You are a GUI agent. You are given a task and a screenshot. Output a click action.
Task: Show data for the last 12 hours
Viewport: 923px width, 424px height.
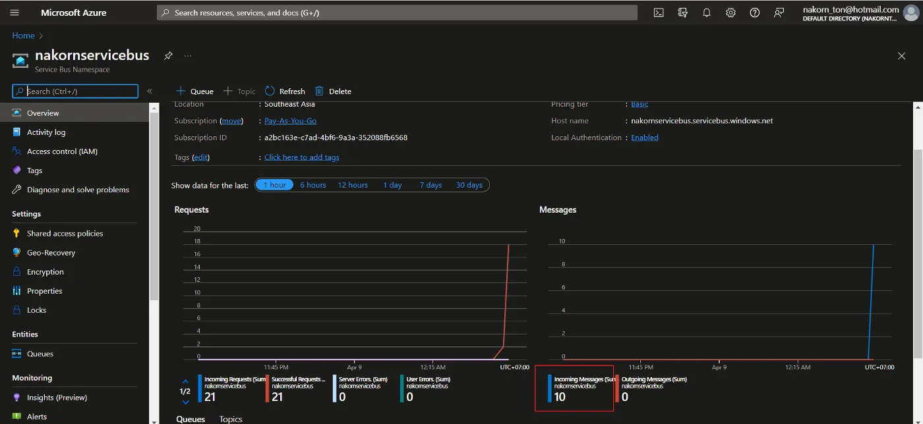tap(353, 185)
